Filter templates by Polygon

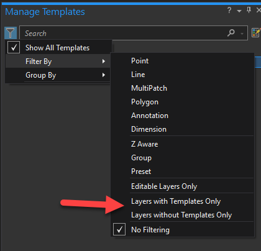coord(182,102)
